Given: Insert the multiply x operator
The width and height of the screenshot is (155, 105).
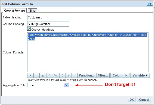Looking at the screenshot, I should coord(43,75).
